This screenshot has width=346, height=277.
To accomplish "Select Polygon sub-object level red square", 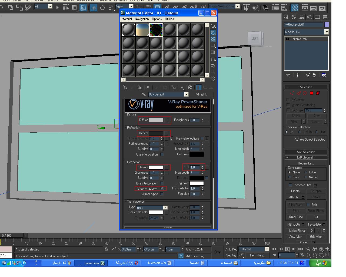I will click(x=311, y=93).
